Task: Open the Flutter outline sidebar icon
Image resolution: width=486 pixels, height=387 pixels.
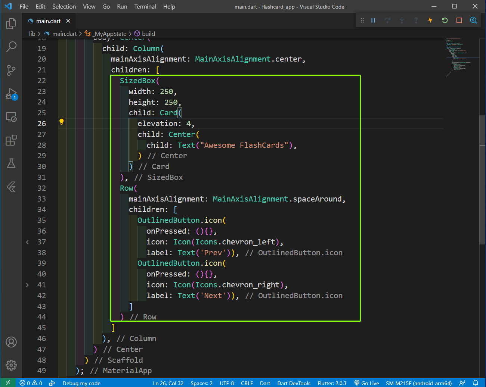Action: pos(11,187)
